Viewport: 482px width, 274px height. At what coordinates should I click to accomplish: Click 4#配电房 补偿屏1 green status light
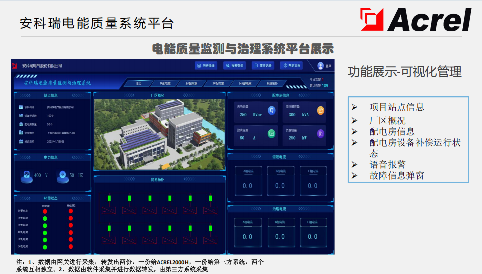point(45,233)
